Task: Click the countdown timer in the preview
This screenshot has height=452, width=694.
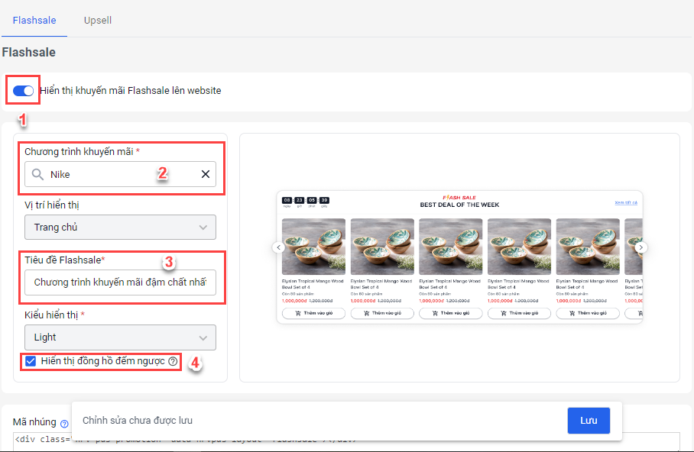Action: (306, 202)
